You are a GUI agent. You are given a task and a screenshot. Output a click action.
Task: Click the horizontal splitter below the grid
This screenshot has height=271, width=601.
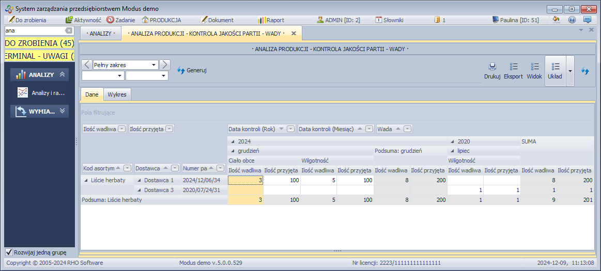coord(337,251)
